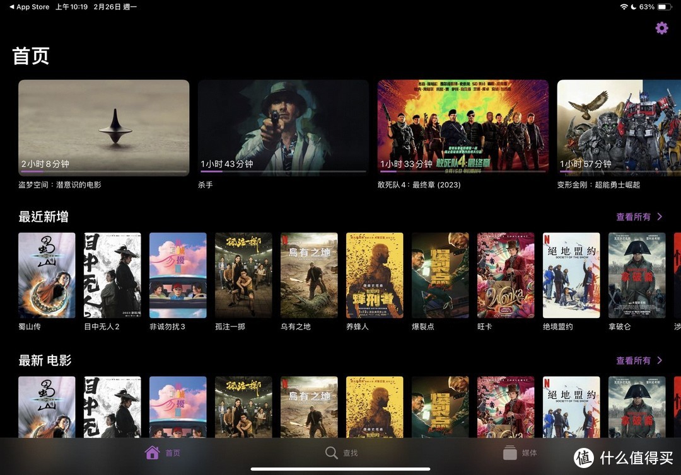Open 绝境盟约 poster in 最近新增
This screenshot has height=475, width=681.
point(571,275)
